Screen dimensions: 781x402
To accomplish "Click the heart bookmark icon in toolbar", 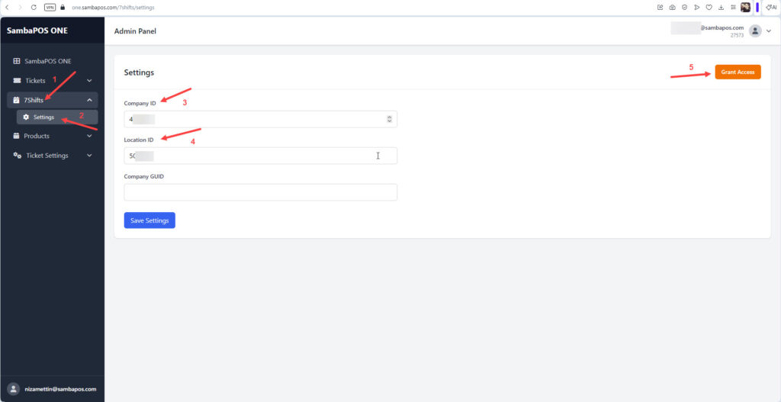I will 709,7.
